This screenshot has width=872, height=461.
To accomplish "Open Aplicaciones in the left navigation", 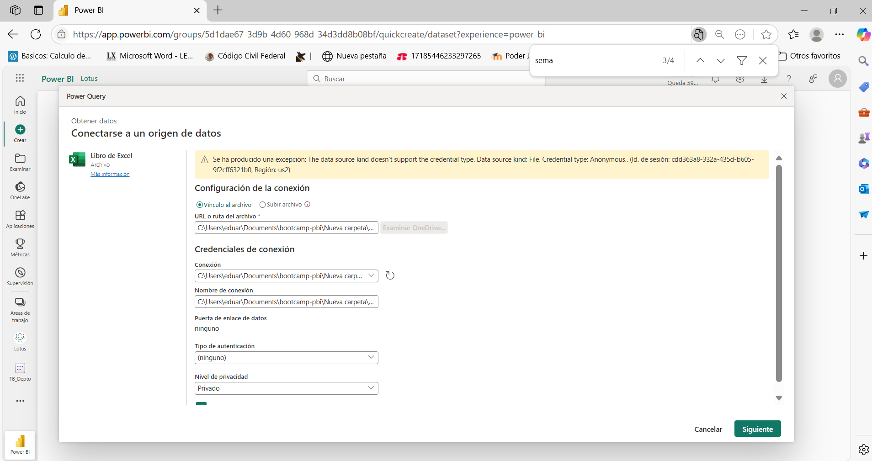I will 20,219.
